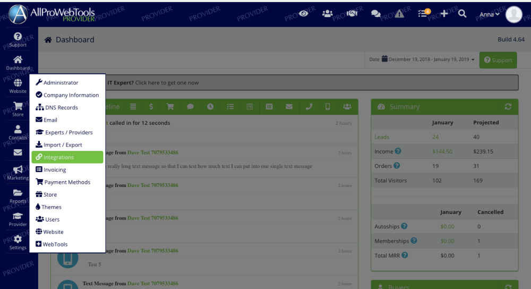531x289 pixels.
Task: Select Payment Methods menu item
Action: pyautogui.click(x=67, y=182)
